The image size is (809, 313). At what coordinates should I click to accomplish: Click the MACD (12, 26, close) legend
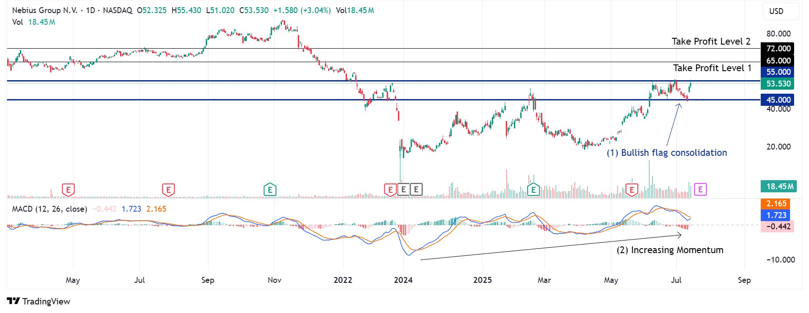50,209
